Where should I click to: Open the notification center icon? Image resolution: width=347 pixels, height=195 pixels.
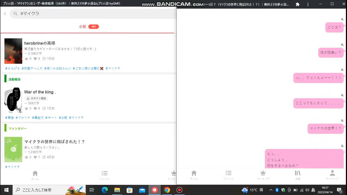(339, 190)
